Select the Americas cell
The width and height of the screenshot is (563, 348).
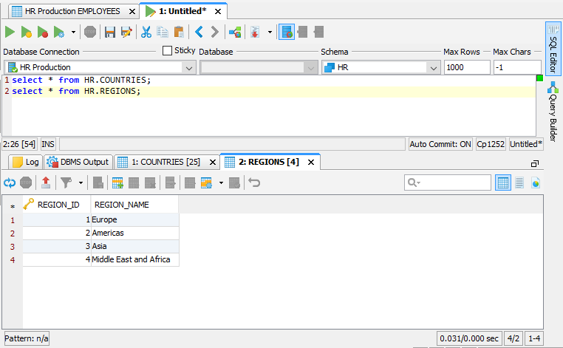pyautogui.click(x=135, y=233)
